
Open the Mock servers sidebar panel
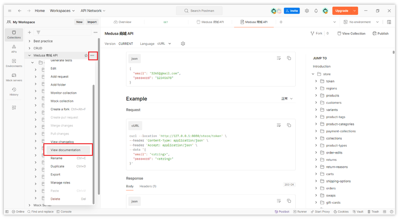pos(14,77)
